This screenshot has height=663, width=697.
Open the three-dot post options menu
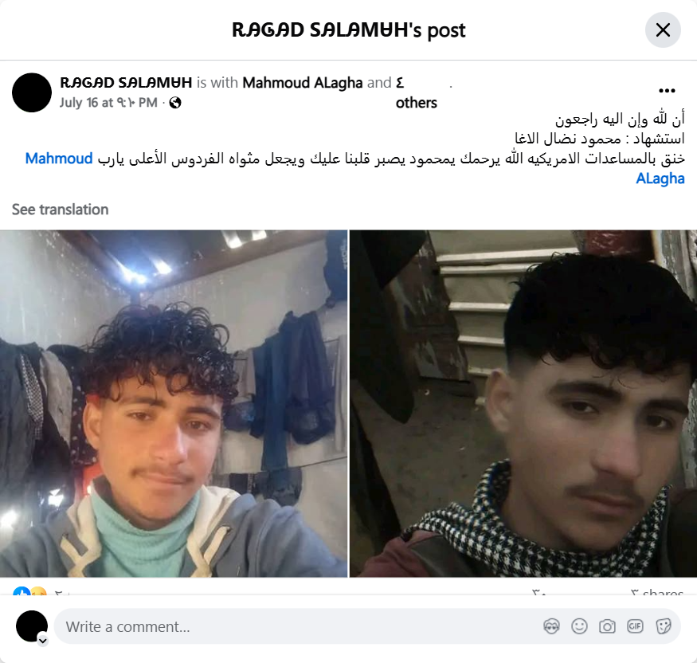tap(667, 91)
